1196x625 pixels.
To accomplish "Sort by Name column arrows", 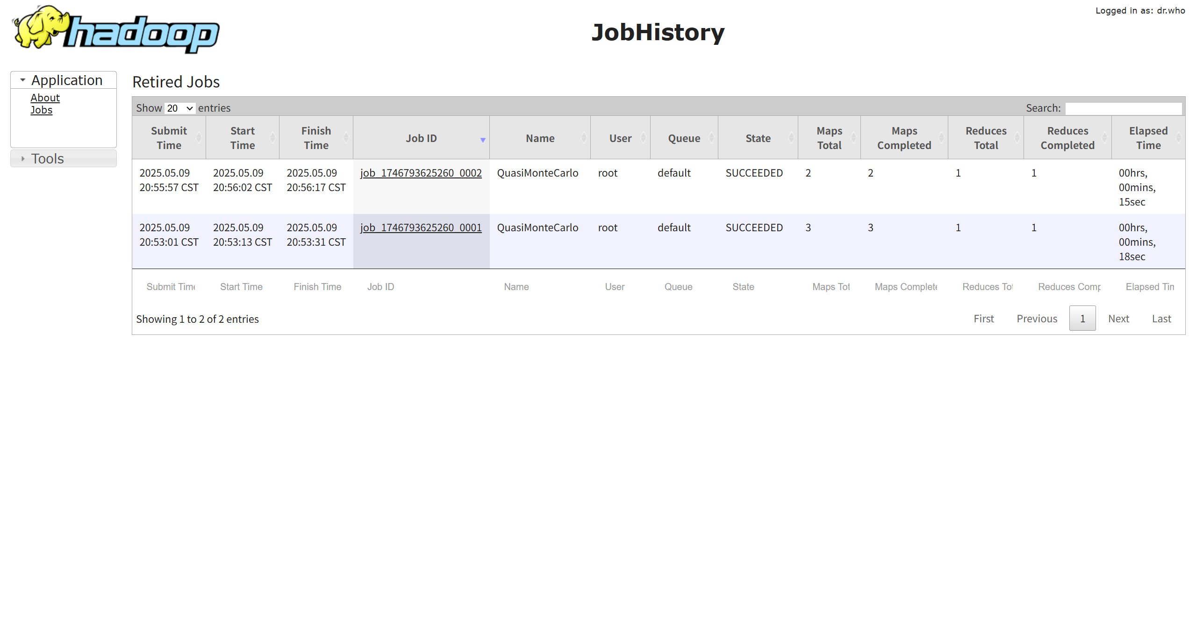I will click(x=584, y=138).
